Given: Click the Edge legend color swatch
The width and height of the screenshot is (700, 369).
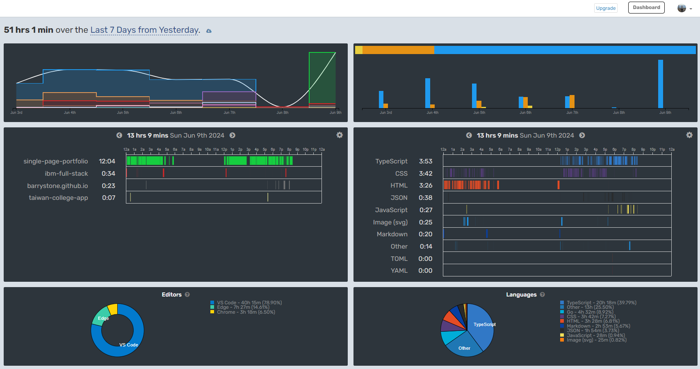Looking at the screenshot, I should [212, 307].
